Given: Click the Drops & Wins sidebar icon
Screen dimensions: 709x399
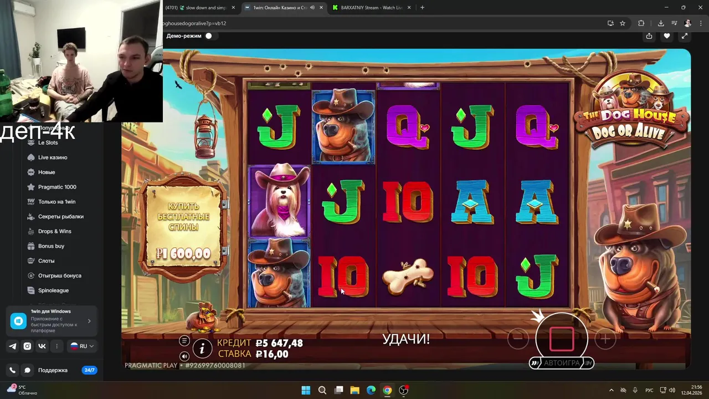Looking at the screenshot, I should (31, 231).
